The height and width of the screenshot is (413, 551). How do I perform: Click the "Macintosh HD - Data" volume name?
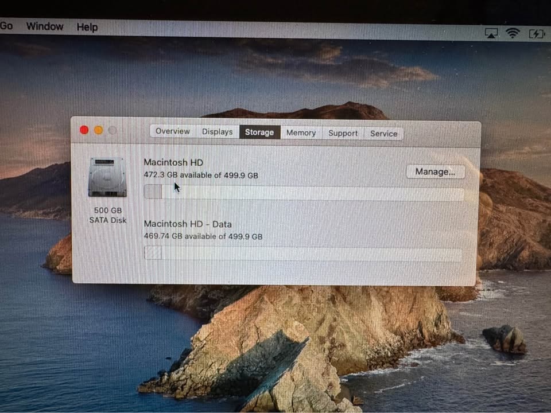coord(188,224)
